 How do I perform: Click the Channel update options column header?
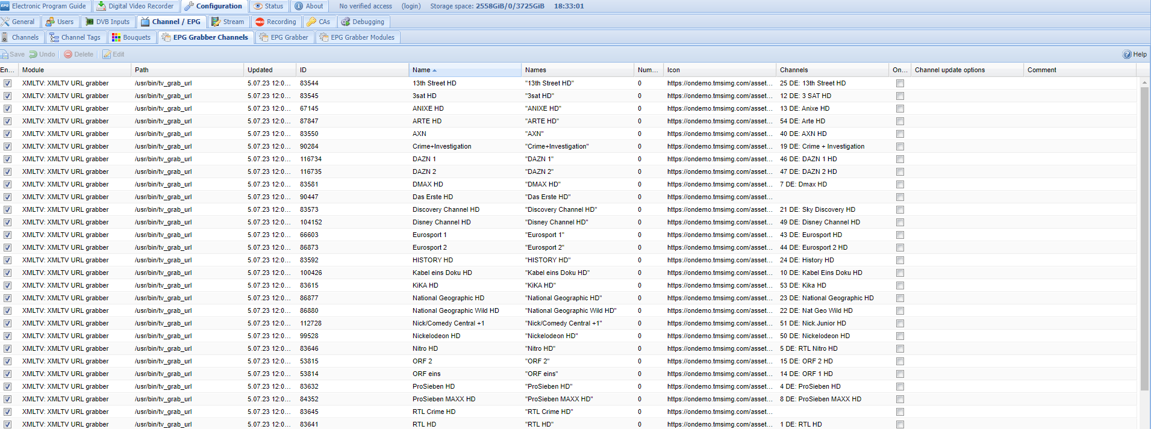[x=967, y=70]
